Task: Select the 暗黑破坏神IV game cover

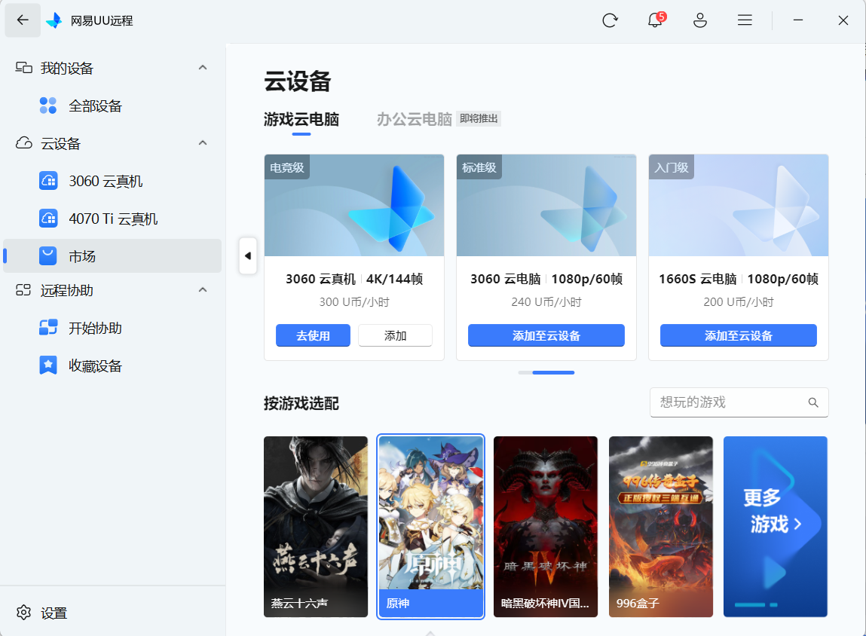Action: pos(546,527)
